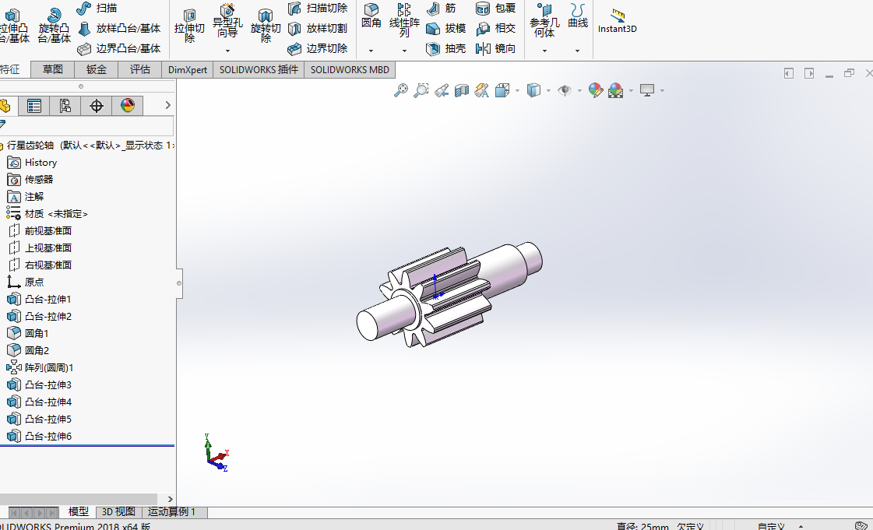Screen dimensions: 873x530
Task: Click Apply Scene icon
Action: tap(616, 90)
